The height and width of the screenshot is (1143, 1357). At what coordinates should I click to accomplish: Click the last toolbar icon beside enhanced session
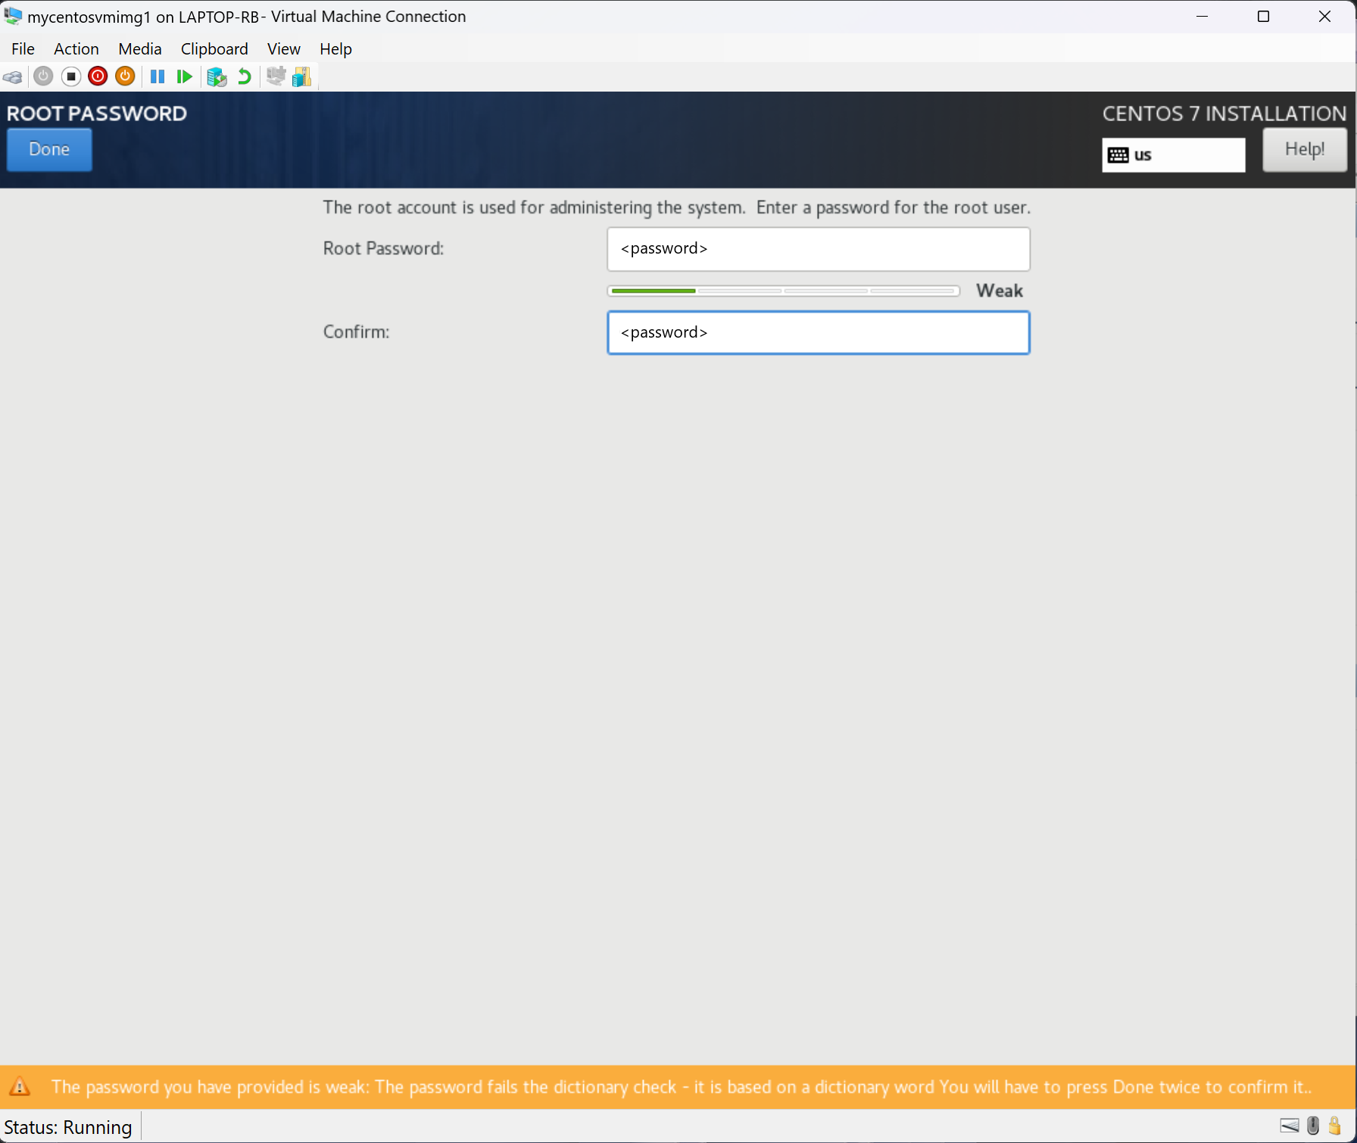pos(301,76)
